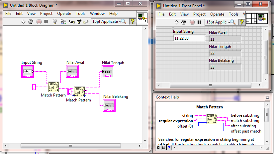Open Edit menu in Front Panel
The height and width of the screenshot is (154, 274).
[x=172, y=14]
